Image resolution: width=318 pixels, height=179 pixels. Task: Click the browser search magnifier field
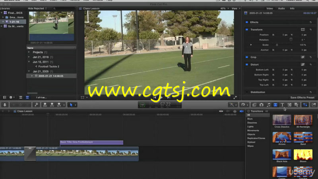[64, 8]
